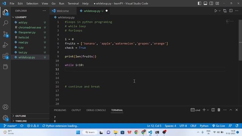Open the Edit menu

pyautogui.click(x=20, y=3)
